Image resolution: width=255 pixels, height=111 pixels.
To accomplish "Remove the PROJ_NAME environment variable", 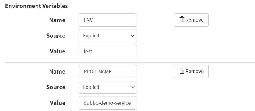I will (x=191, y=71).
